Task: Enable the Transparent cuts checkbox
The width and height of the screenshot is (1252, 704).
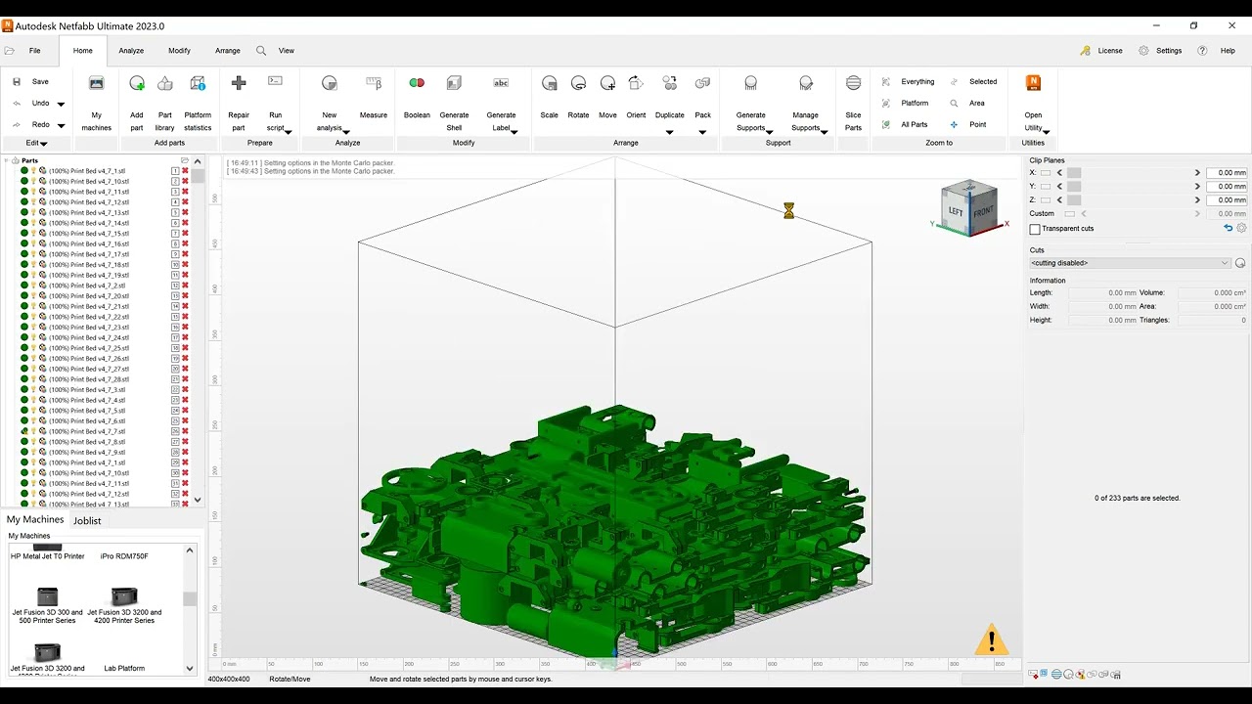Action: pyautogui.click(x=1035, y=229)
